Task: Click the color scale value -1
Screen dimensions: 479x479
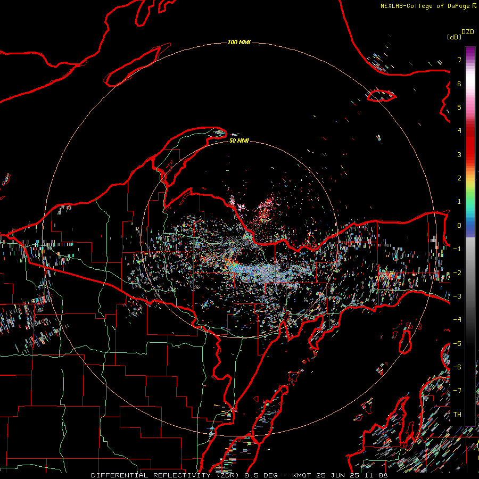Action: pos(457,249)
